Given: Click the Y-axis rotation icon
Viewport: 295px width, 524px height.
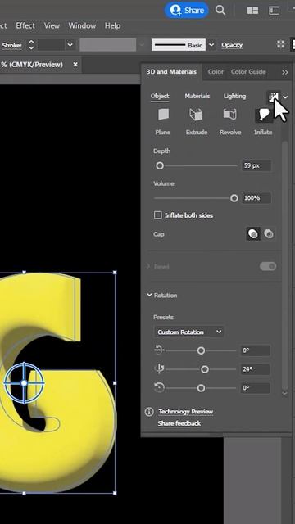Looking at the screenshot, I should pyautogui.click(x=160, y=369).
